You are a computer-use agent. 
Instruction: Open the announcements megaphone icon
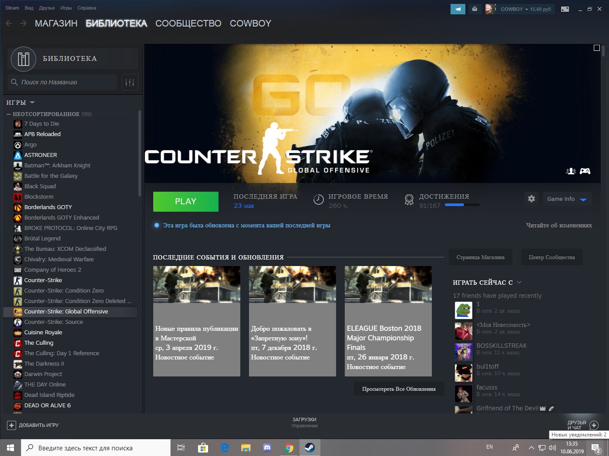(458, 9)
